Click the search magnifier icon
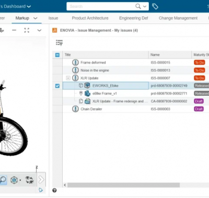 138,6
